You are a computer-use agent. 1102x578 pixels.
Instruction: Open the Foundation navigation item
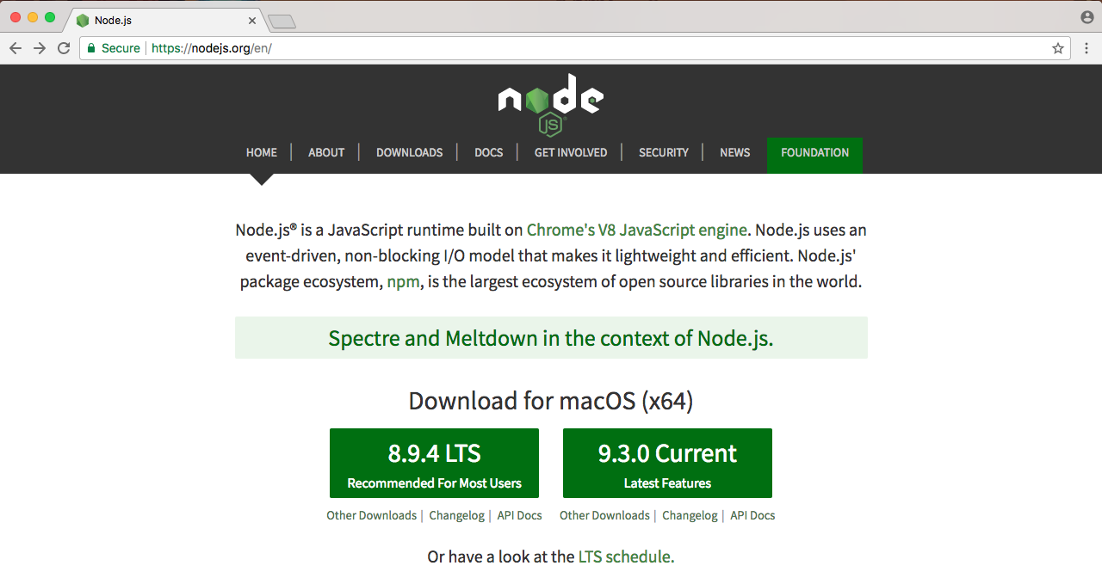(814, 152)
